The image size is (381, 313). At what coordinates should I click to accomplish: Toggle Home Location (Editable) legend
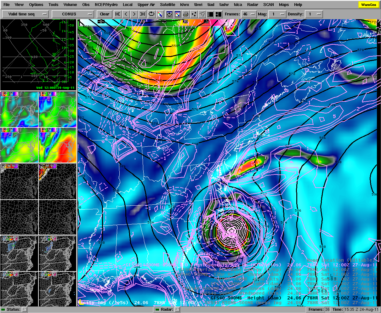coord(342,260)
